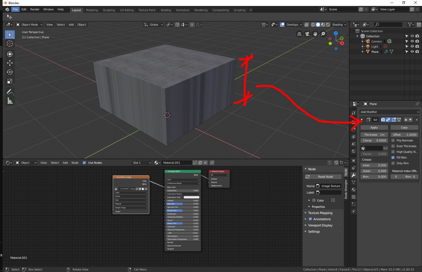The image size is (422, 272).
Task: Switch to wireframe shading icon
Action: pyautogui.click(x=313, y=25)
